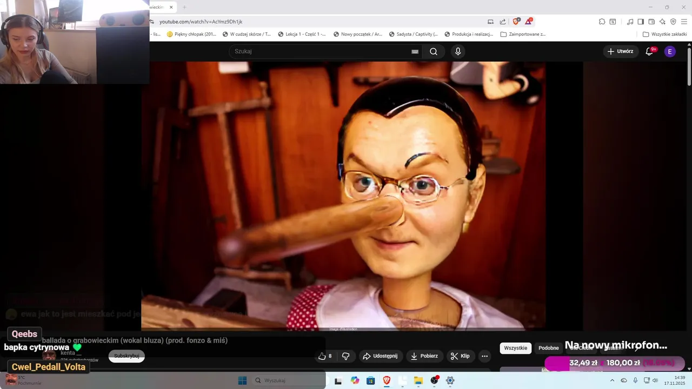The image size is (692, 389).
Task: Open the Settings gear in the taskbar
Action: (x=450, y=380)
